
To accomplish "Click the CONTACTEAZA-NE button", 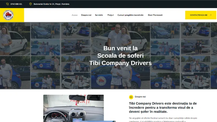I will (201, 15).
